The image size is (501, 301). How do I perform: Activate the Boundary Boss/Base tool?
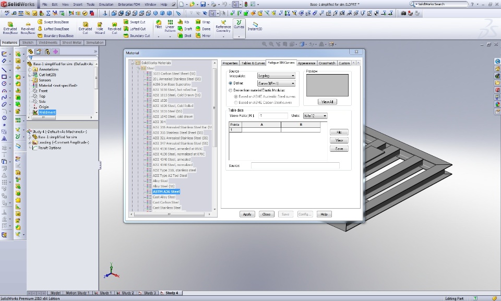[56, 35]
